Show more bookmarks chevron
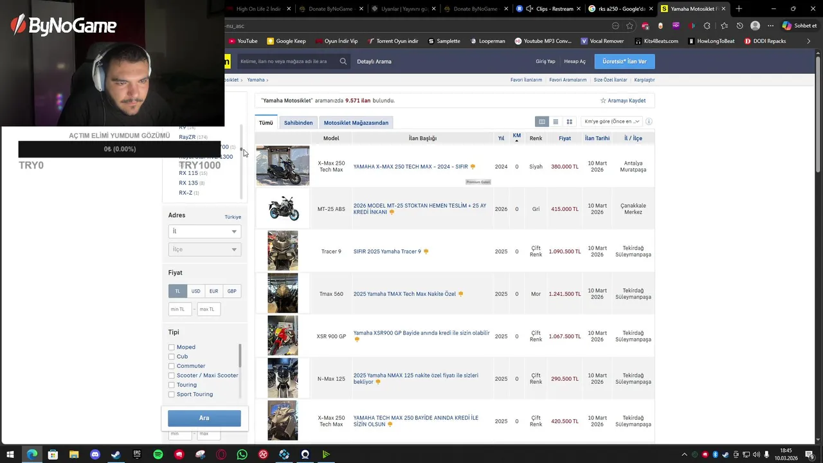 coord(808,41)
